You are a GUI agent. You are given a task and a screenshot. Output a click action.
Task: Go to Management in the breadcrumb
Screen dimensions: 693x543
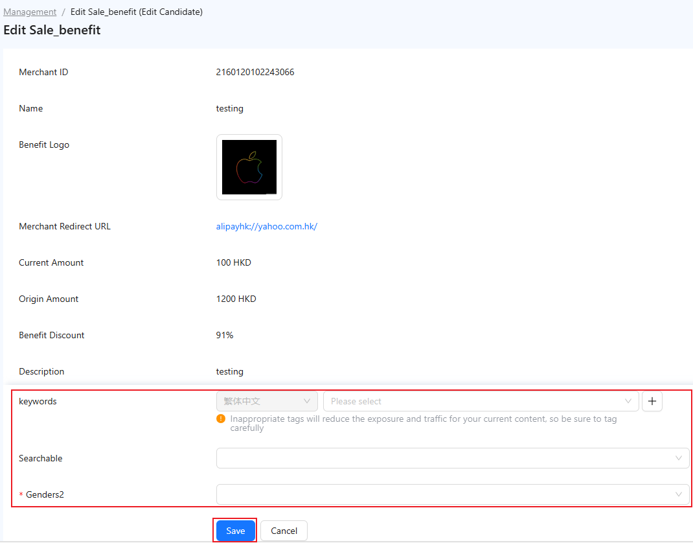30,12
